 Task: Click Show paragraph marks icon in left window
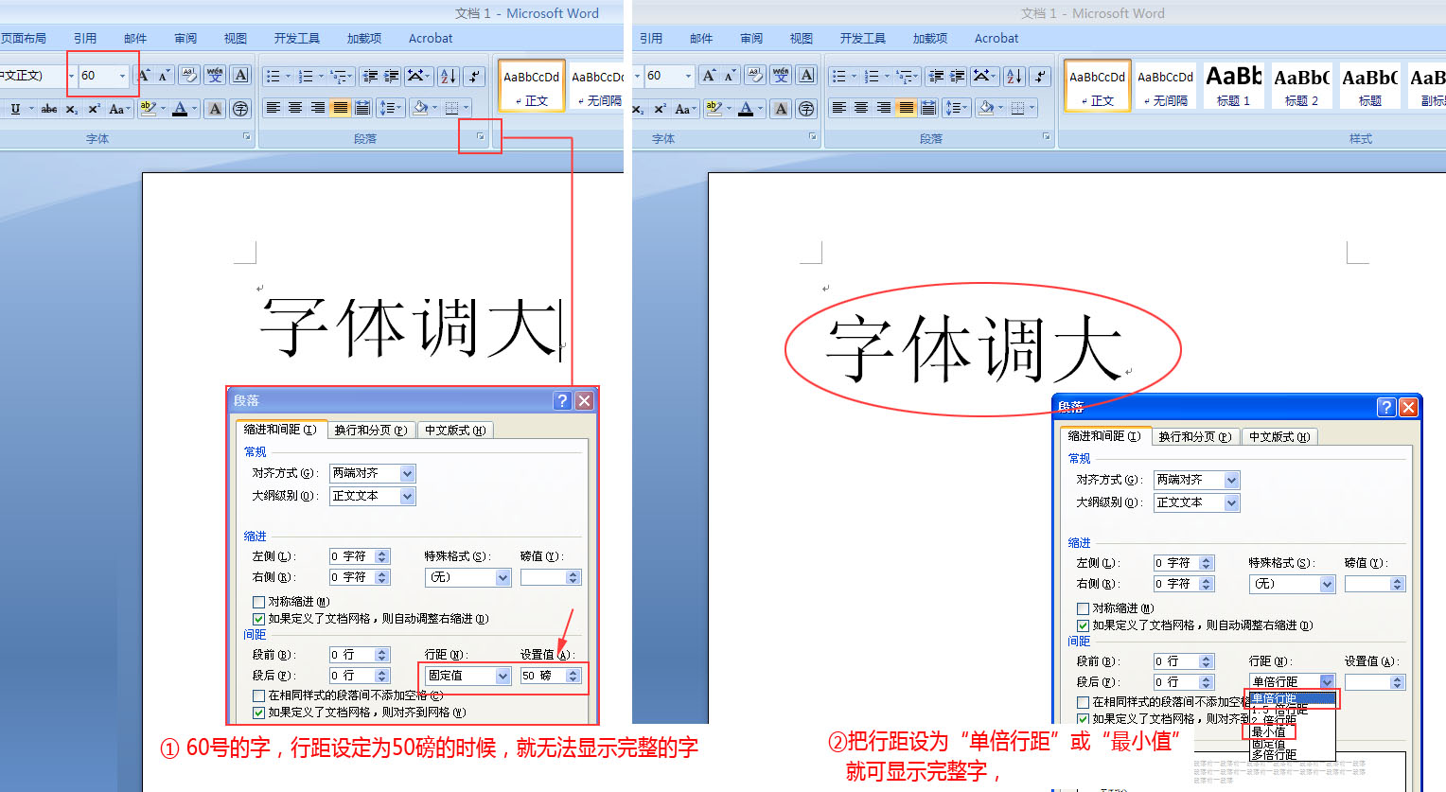474,76
